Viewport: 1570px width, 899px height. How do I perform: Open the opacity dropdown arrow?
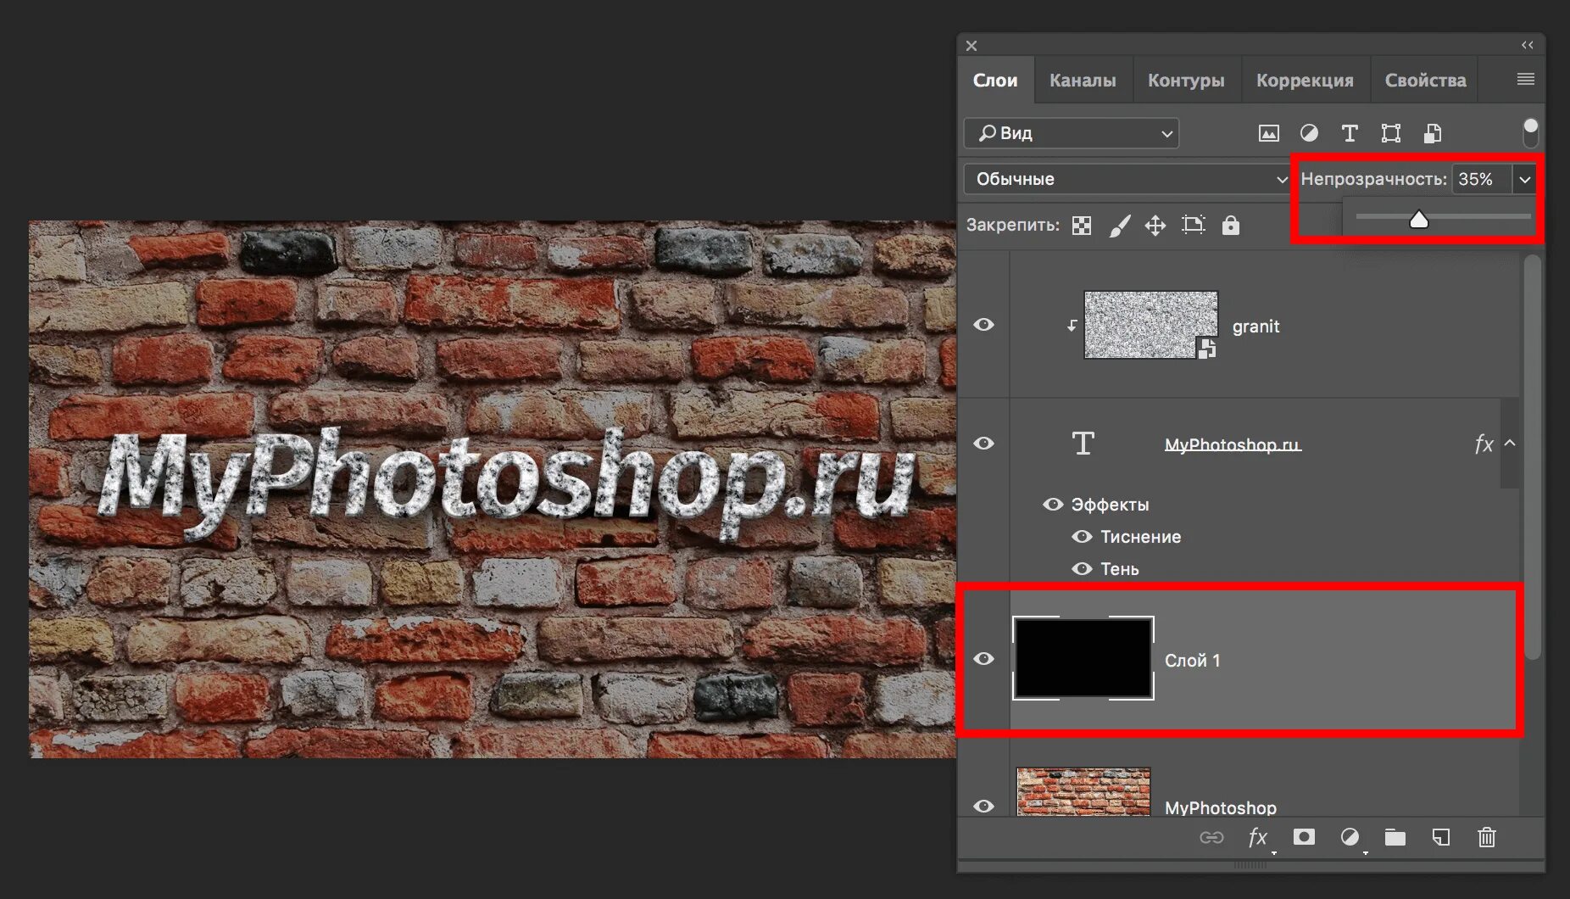[x=1524, y=179]
